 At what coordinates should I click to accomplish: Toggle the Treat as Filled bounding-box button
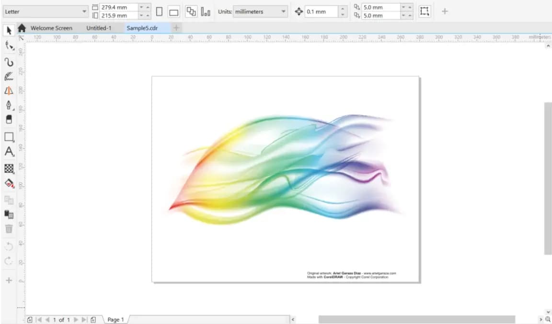click(425, 11)
